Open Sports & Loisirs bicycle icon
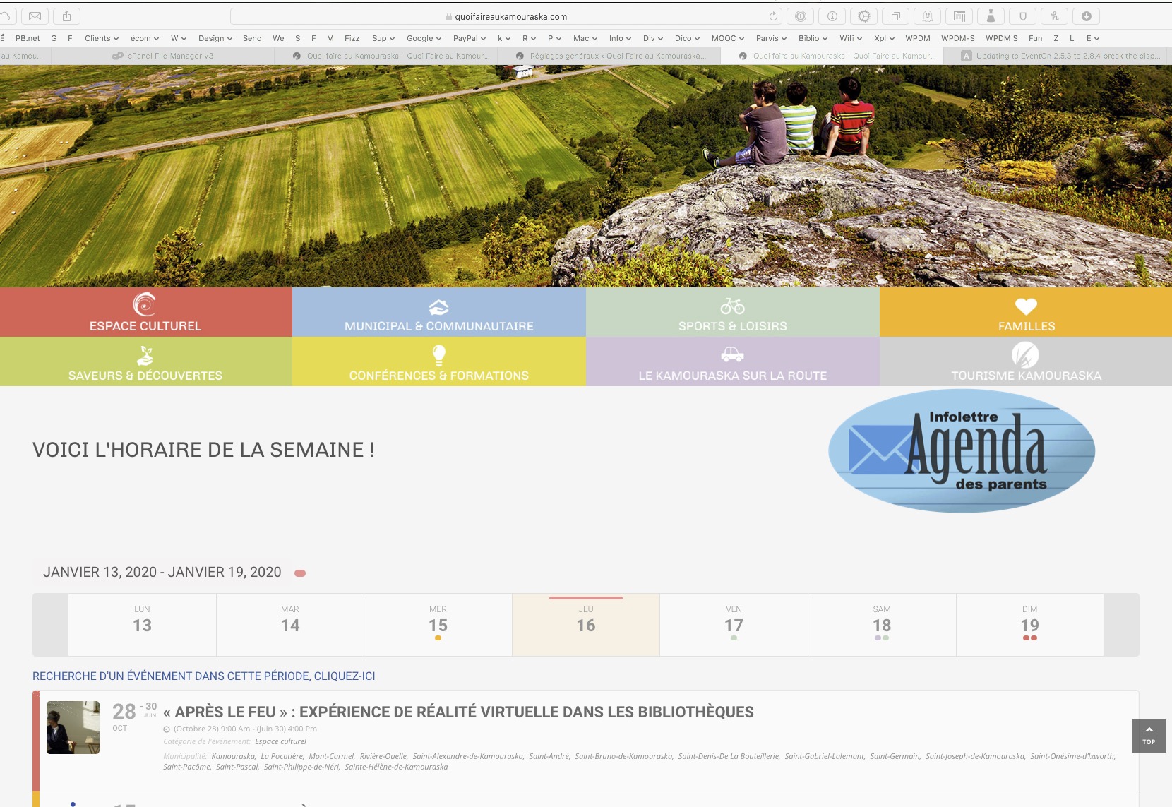This screenshot has height=807, width=1172. (732, 306)
